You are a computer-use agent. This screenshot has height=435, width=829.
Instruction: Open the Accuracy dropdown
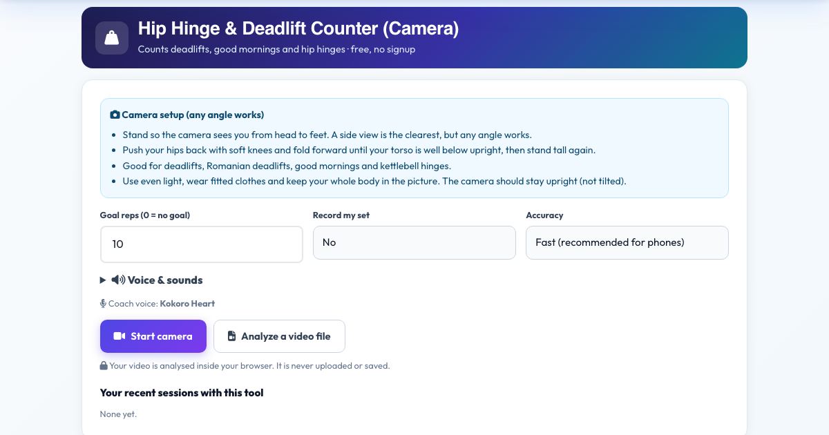coord(627,242)
